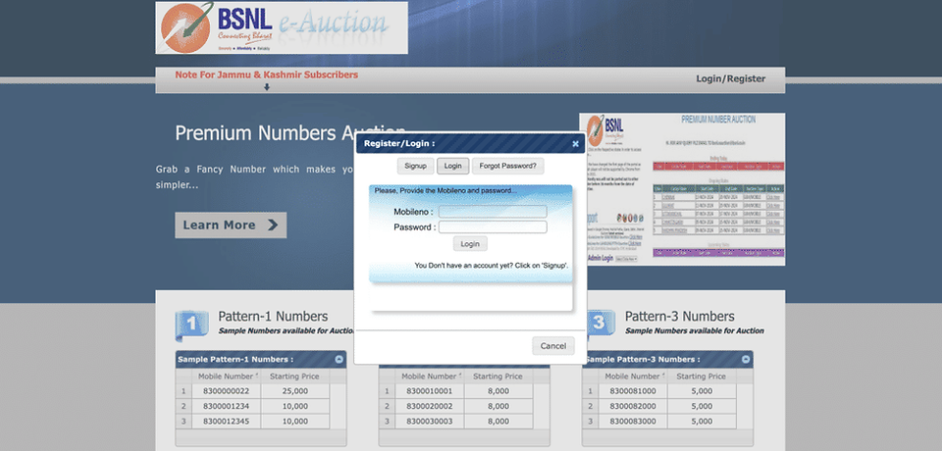This screenshot has width=942, height=451.
Task: Click the 25,000 starting price cell
Action: point(295,391)
